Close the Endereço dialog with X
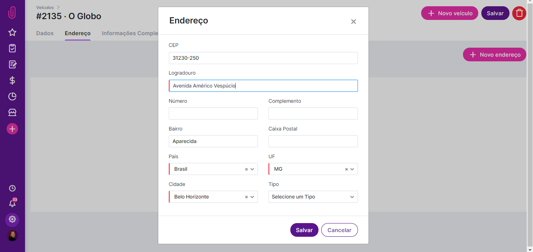 click(353, 21)
